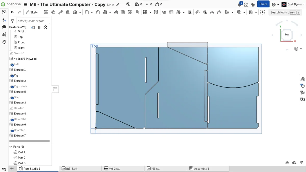Image resolution: width=306 pixels, height=172 pixels.
Task: Open Plane tool dropdown arrow
Action: (232, 12)
